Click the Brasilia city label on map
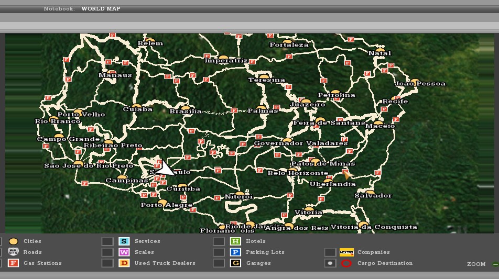This screenshot has width=499, height=279. [x=185, y=111]
